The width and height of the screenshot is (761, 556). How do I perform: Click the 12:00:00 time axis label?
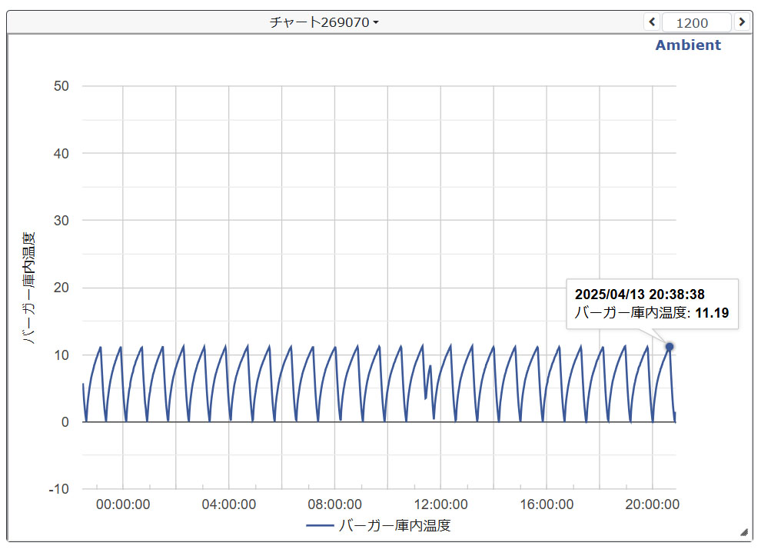(x=440, y=504)
